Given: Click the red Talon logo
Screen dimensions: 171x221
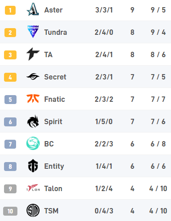Looking at the screenshot, I should coord(33,188).
